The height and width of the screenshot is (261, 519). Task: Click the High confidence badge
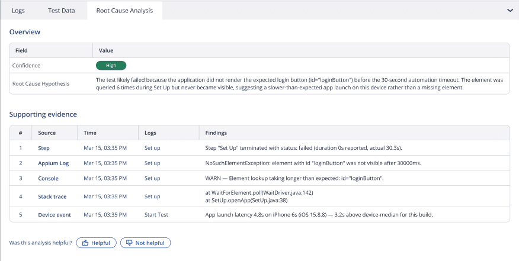pos(111,66)
